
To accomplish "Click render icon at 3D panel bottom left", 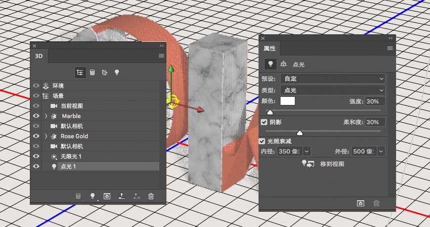I will pos(78,196).
